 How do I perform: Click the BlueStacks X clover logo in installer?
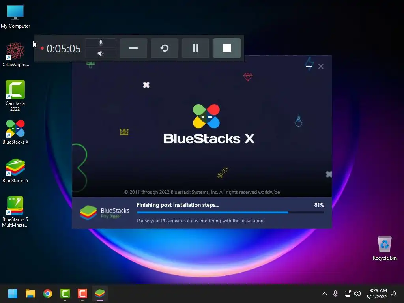coord(206,116)
